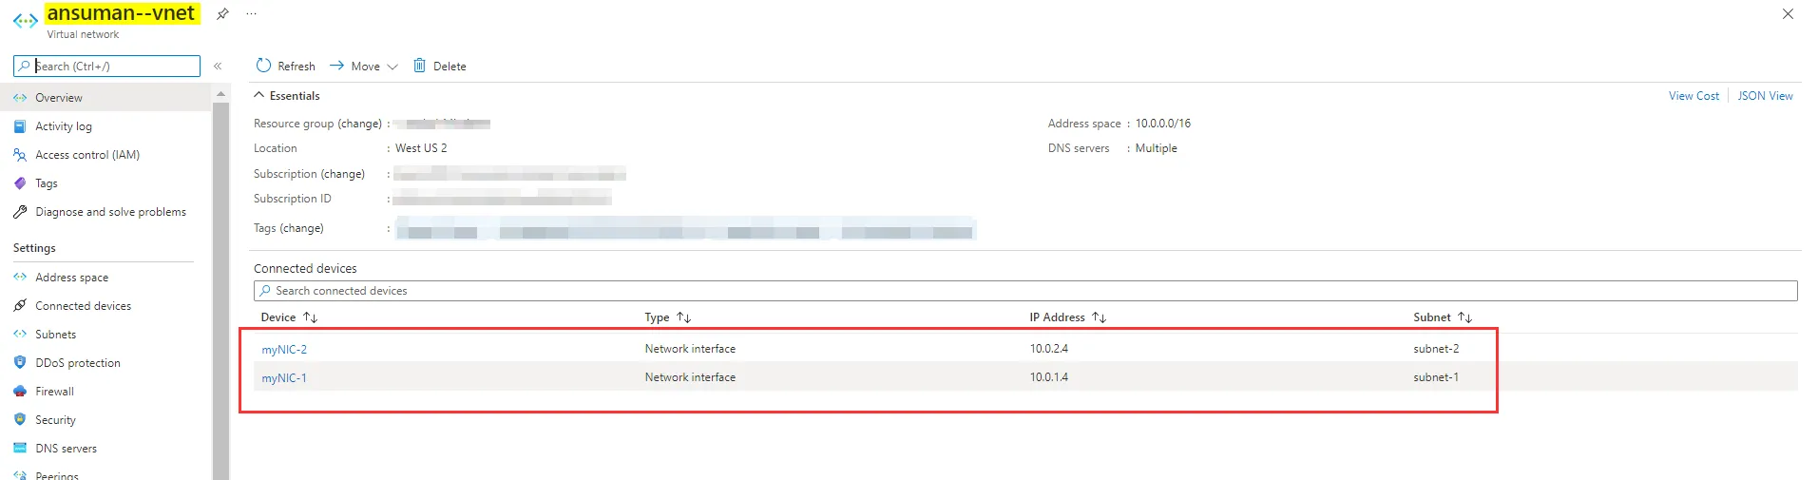Collapse the Essentials section

pos(258,95)
